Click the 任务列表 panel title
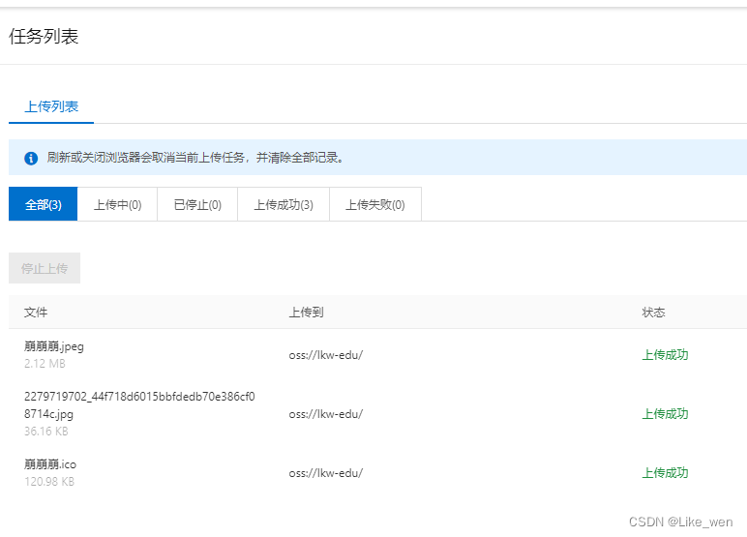Image resolution: width=747 pixels, height=537 pixels. [44, 36]
